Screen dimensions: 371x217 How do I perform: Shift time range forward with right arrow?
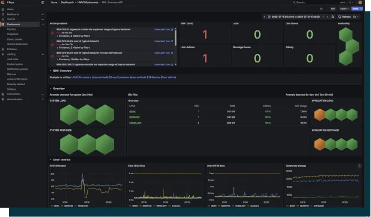click(x=327, y=17)
